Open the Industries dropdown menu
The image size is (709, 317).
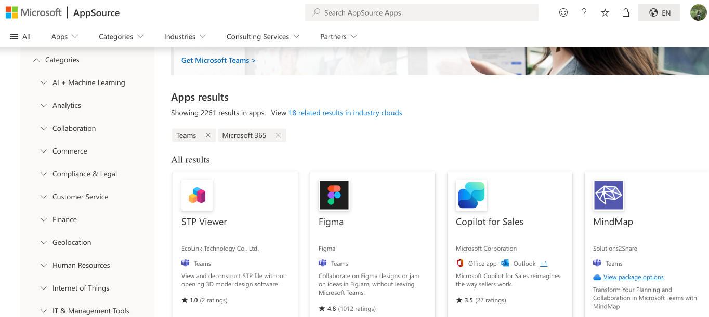coord(185,37)
